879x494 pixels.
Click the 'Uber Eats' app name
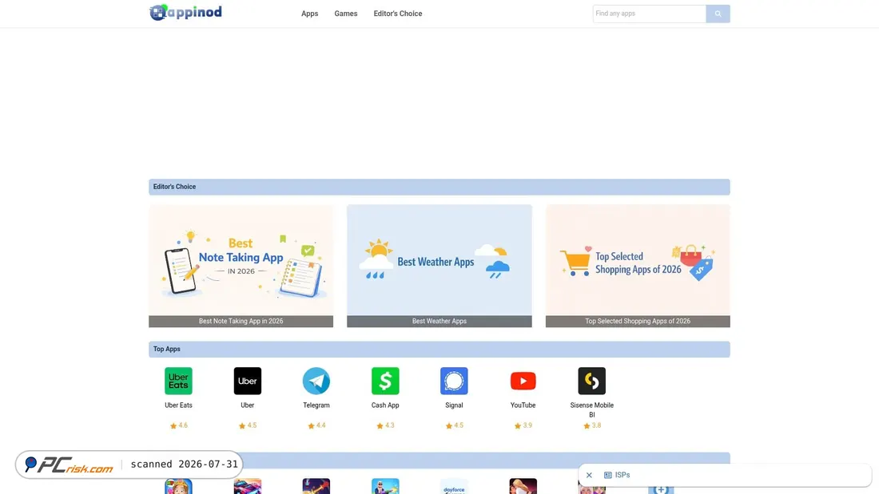[x=178, y=405]
